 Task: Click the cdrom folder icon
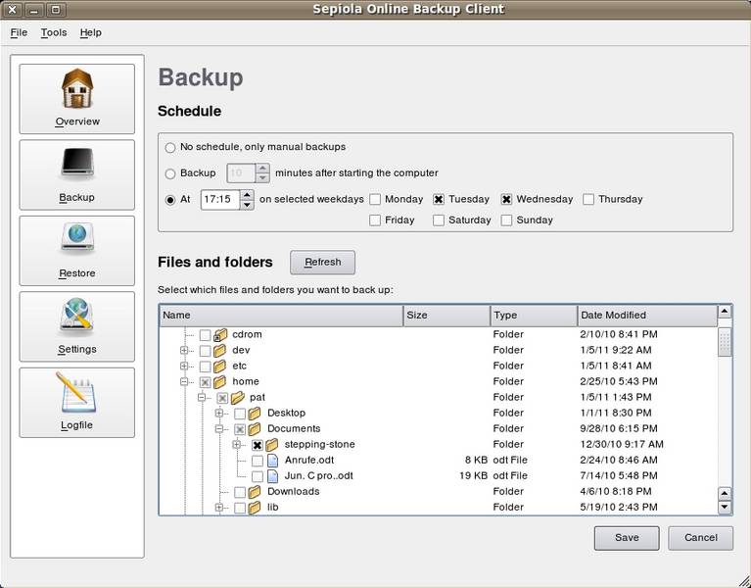coord(220,334)
